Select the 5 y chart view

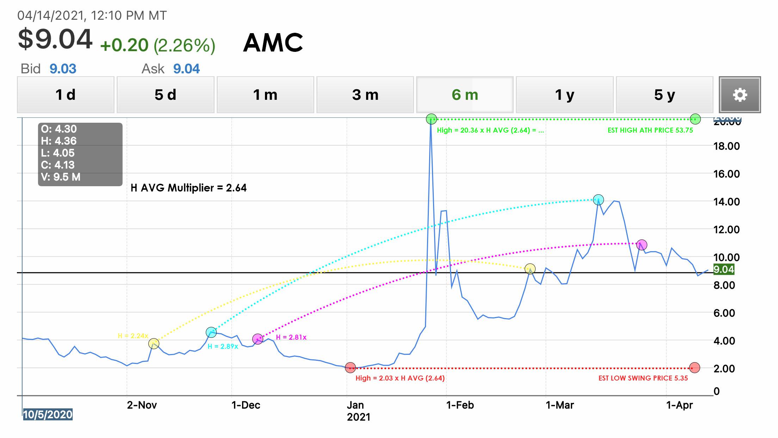(663, 95)
